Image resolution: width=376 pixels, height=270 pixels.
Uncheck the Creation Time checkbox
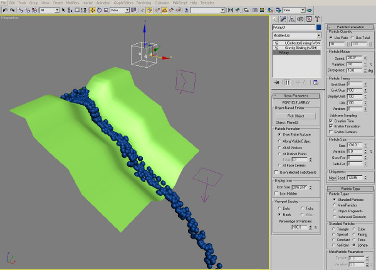tap(331, 121)
